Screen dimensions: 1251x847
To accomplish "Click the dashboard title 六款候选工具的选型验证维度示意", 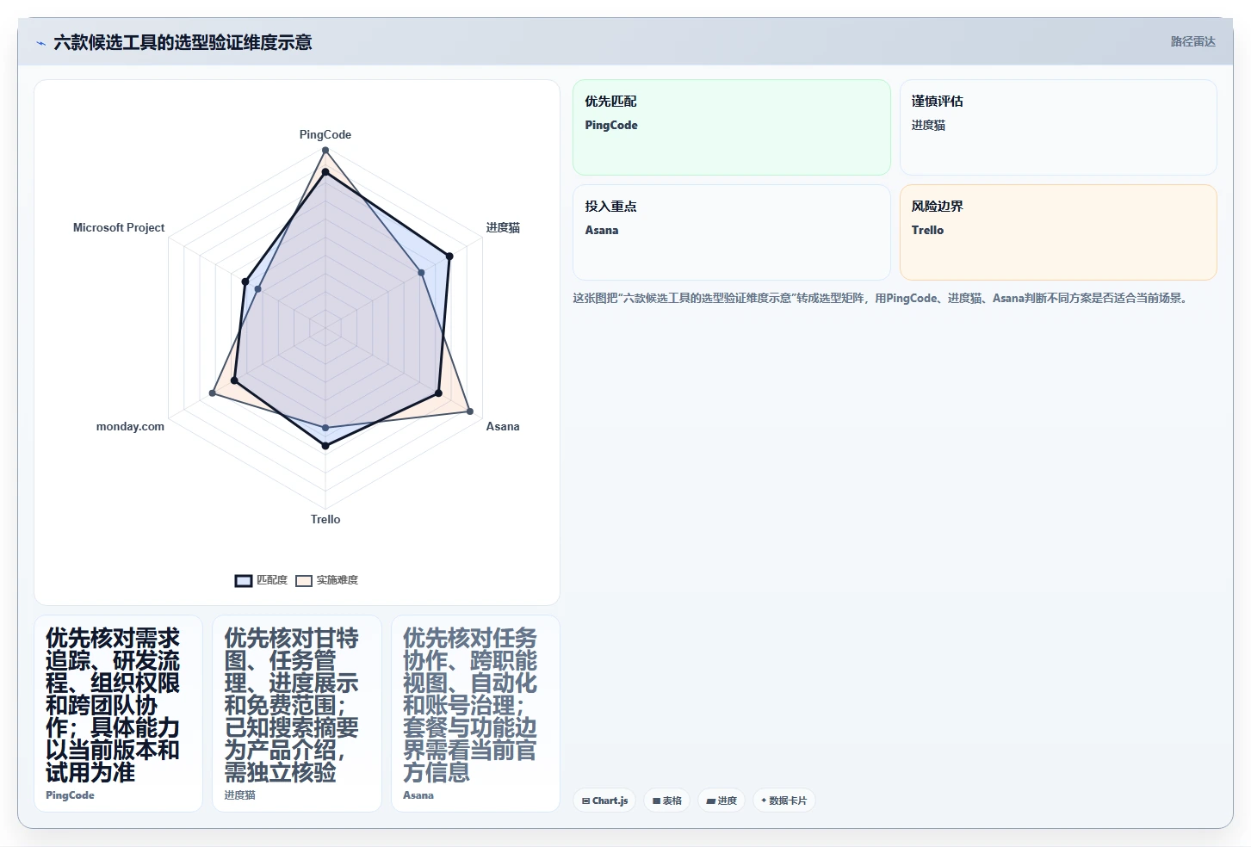I will pos(183,42).
